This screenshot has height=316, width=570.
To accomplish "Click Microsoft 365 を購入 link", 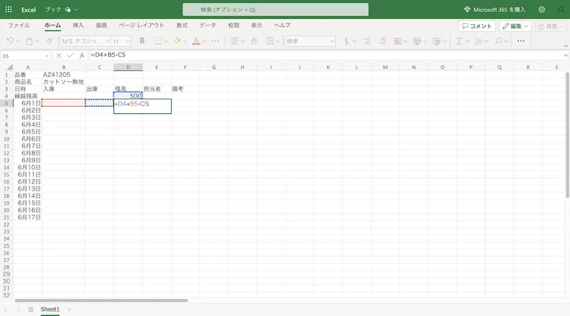I will click(494, 10).
